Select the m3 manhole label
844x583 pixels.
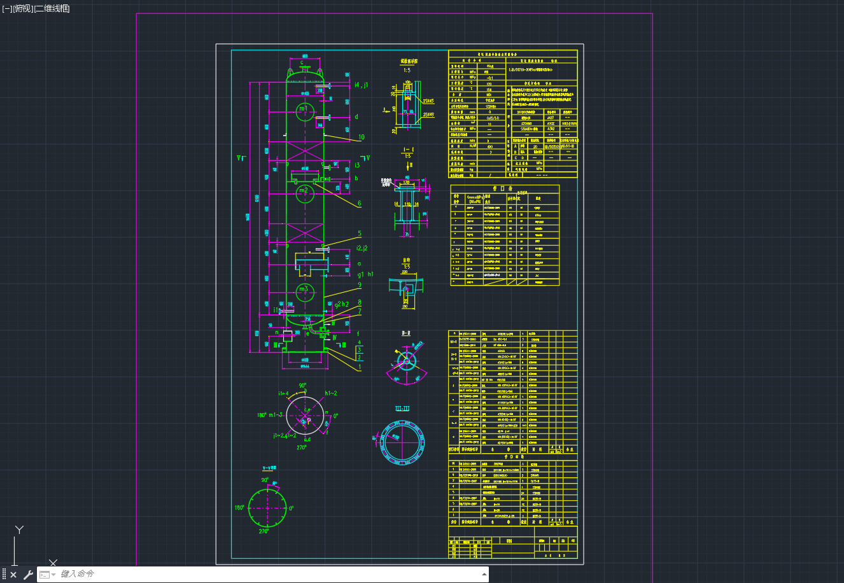[x=304, y=290]
